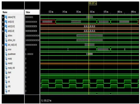Click the dctres_std signal icon

tap(6, 40)
